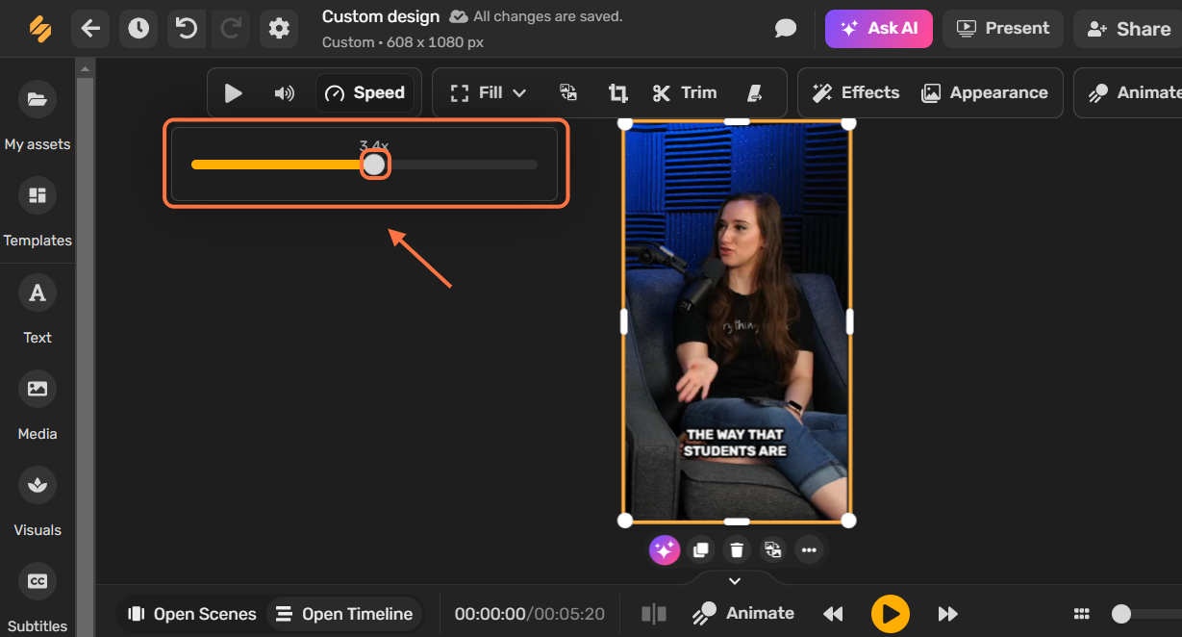The height and width of the screenshot is (637, 1182).
Task: Expand the Fill dropdown
Action: click(x=489, y=93)
